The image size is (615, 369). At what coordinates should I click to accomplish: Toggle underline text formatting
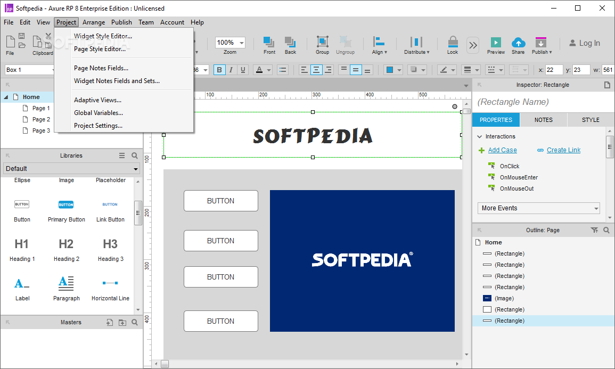[x=243, y=70]
